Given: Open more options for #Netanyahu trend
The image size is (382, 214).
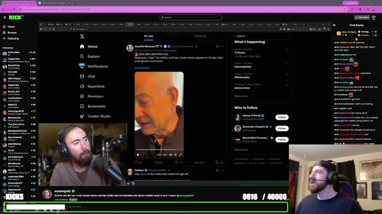Looking at the screenshot, I should click(287, 74).
